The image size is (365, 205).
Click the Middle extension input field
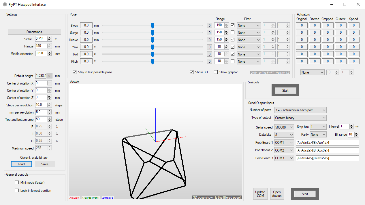(41, 53)
